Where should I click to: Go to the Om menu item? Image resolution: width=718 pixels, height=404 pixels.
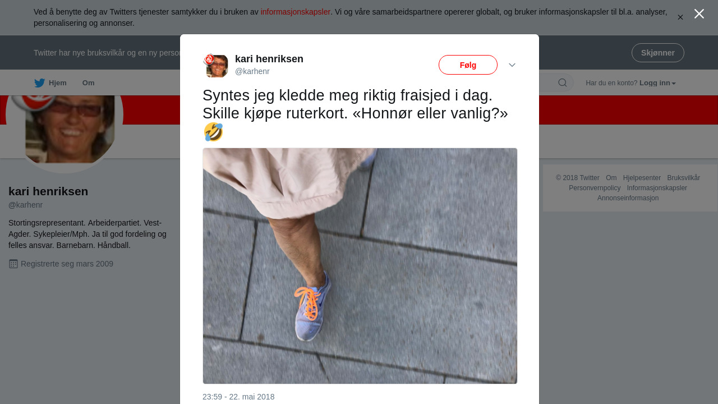click(88, 83)
